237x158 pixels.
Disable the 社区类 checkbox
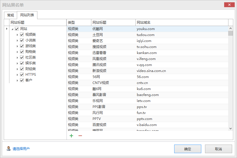[22, 57]
